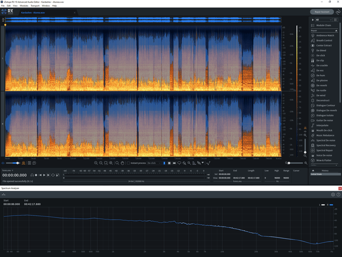This screenshot has height=257, width=342.
Task: Open the Deconstruct module
Action: pos(320,100)
